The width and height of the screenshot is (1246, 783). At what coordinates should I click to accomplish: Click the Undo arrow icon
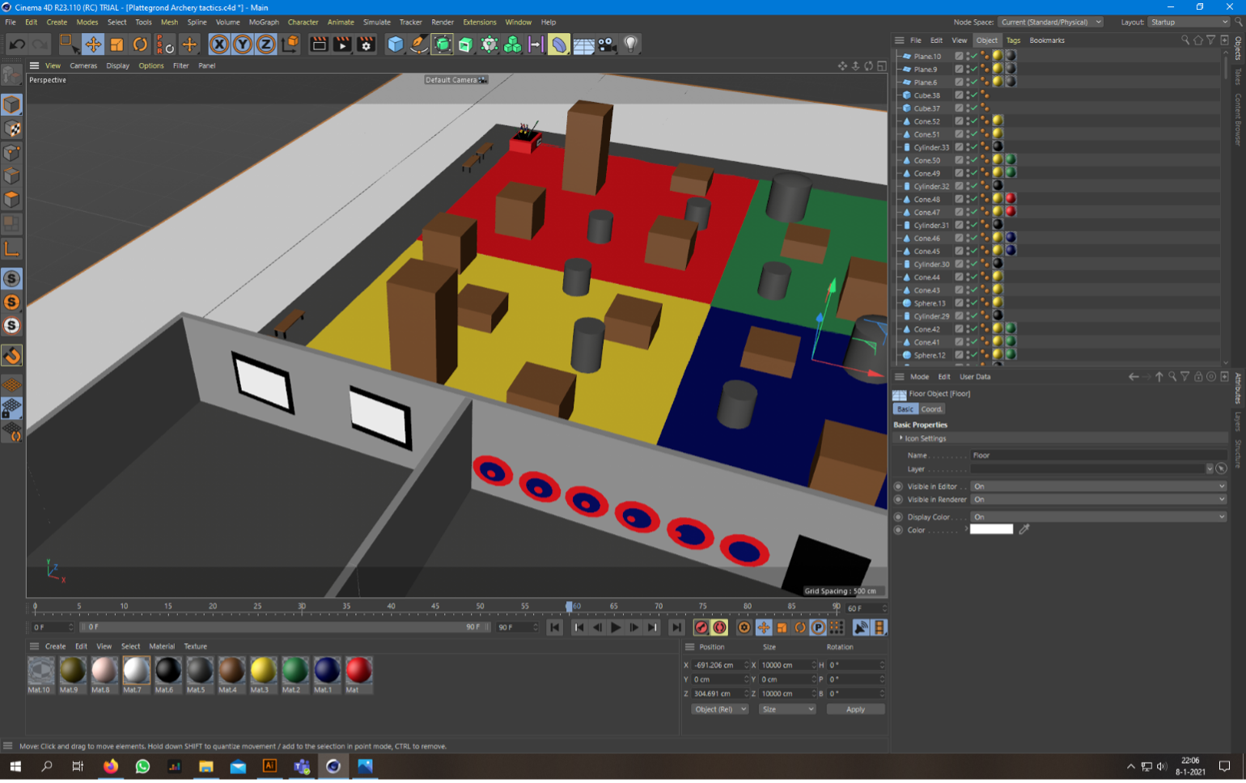(x=17, y=44)
